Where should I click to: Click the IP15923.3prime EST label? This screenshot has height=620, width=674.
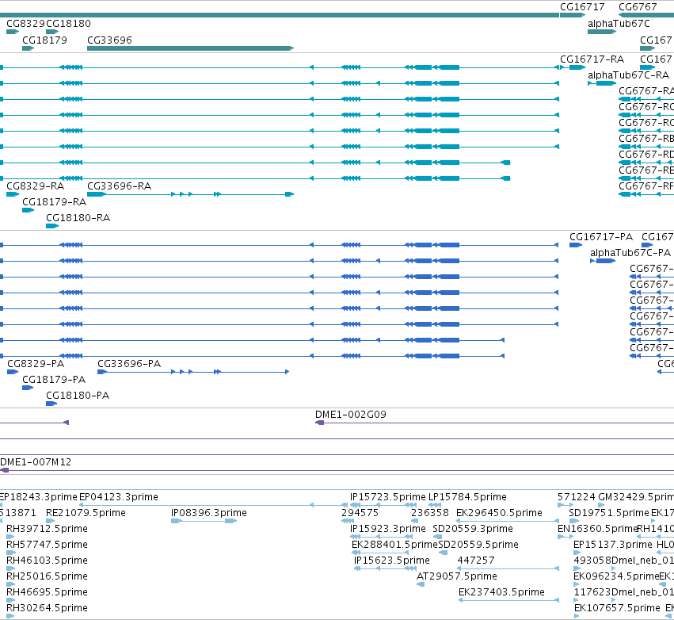coord(388,529)
